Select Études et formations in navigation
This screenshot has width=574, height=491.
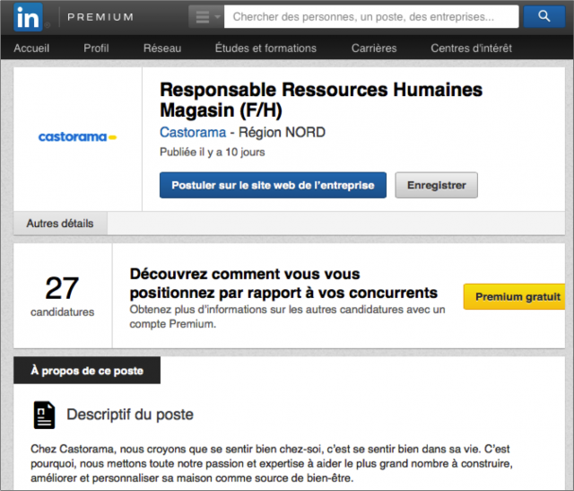pyautogui.click(x=265, y=48)
